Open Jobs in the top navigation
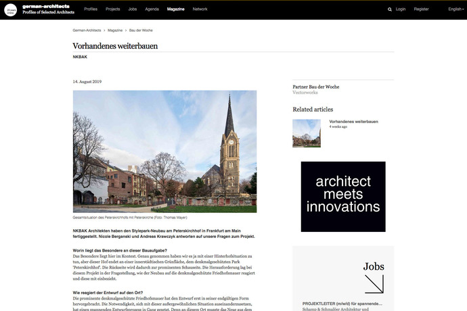 (x=132, y=9)
